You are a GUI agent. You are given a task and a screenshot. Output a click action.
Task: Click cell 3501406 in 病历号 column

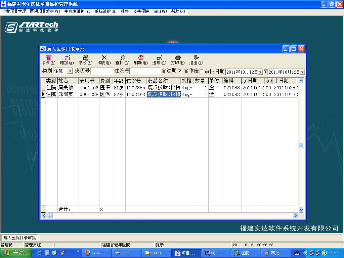coord(89,88)
